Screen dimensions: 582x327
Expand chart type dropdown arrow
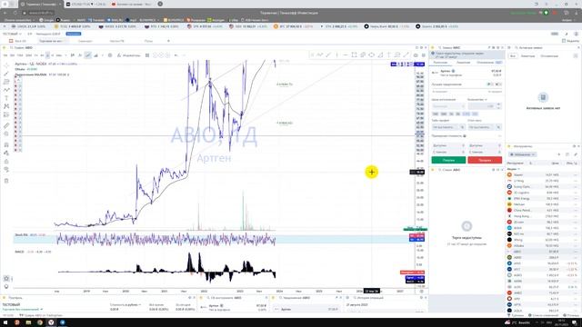pyautogui.click(x=103, y=55)
